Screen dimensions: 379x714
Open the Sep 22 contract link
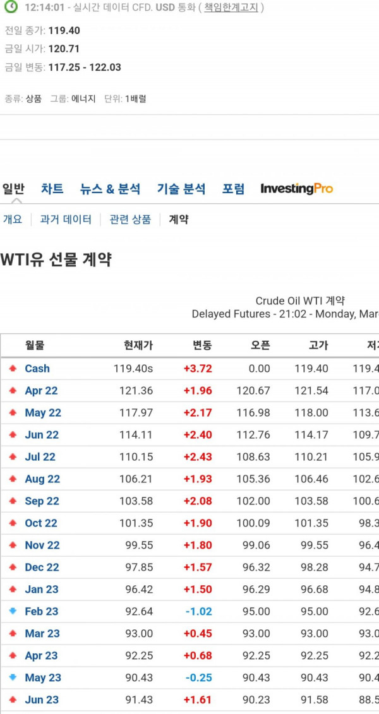click(x=42, y=501)
